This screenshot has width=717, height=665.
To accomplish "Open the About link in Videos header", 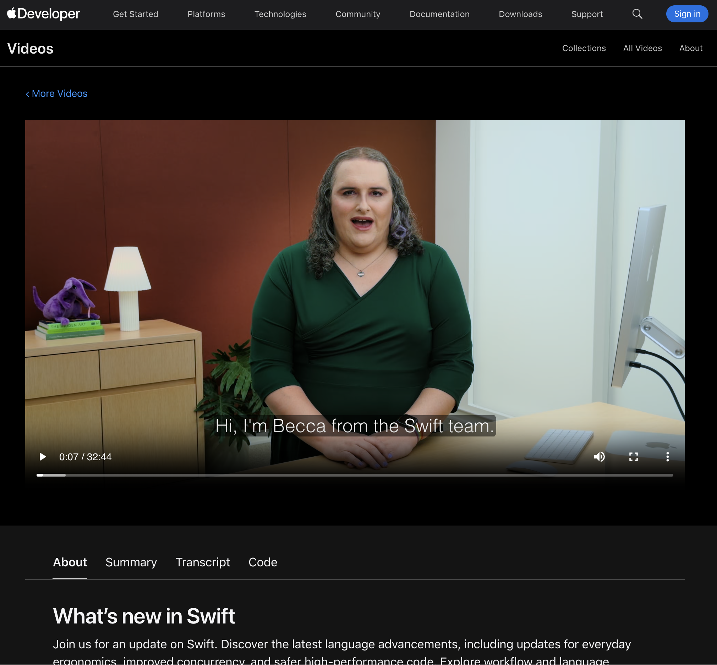I will (x=690, y=48).
